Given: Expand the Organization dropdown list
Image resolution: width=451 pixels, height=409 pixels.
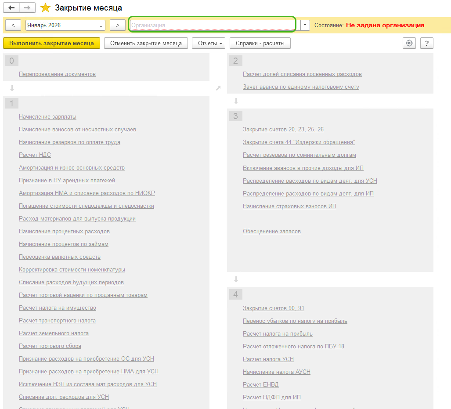Looking at the screenshot, I should coord(306,25).
